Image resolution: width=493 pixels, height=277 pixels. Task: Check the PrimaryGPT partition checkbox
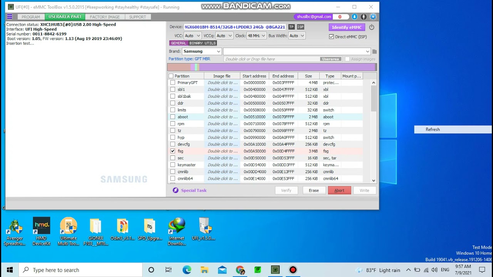pos(173,83)
